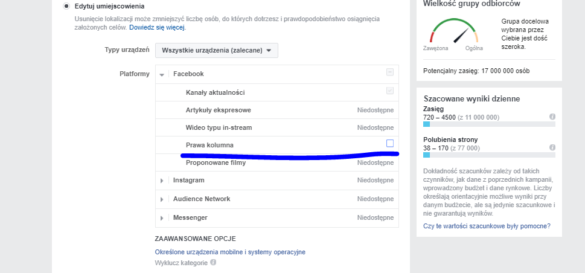The width and height of the screenshot is (585, 273).
Task: Collapse the Facebook platform section
Action: point(162,74)
